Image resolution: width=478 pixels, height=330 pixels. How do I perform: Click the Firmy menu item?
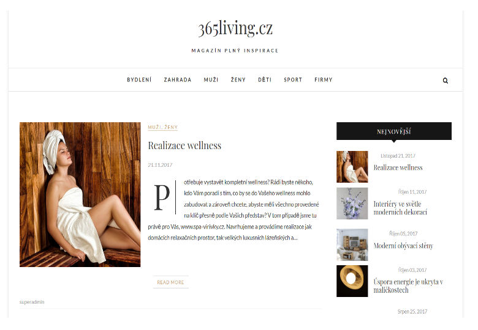(x=324, y=80)
